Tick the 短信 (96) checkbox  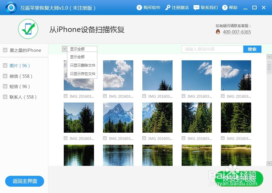coord(5,86)
